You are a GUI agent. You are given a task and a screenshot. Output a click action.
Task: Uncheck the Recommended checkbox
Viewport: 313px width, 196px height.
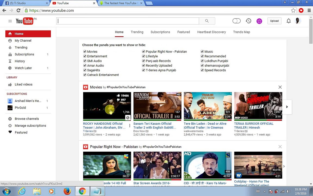[x=202, y=56]
